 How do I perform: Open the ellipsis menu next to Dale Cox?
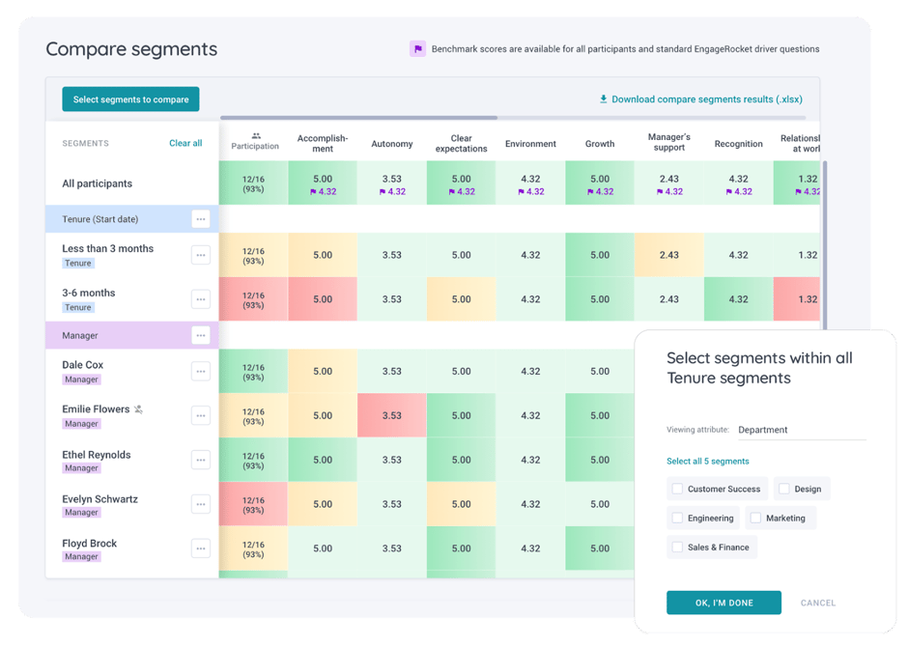[x=201, y=371]
